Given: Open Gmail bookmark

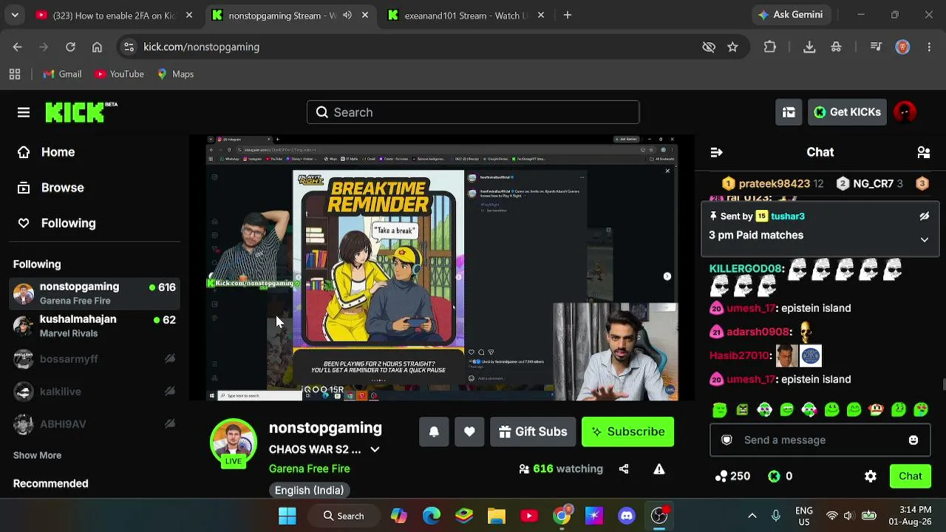Looking at the screenshot, I should click(62, 74).
